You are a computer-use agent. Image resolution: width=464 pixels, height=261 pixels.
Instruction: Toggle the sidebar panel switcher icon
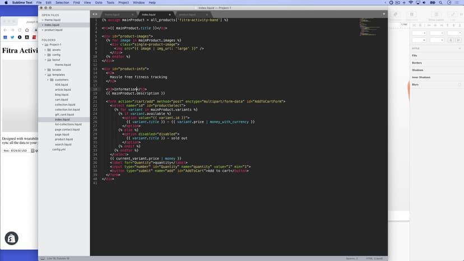coord(41,258)
